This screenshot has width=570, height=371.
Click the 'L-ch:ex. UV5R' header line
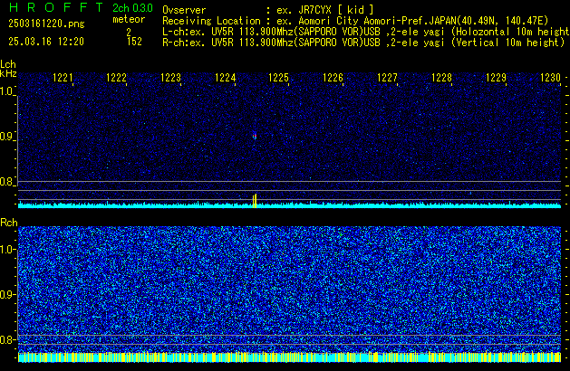pos(366,32)
